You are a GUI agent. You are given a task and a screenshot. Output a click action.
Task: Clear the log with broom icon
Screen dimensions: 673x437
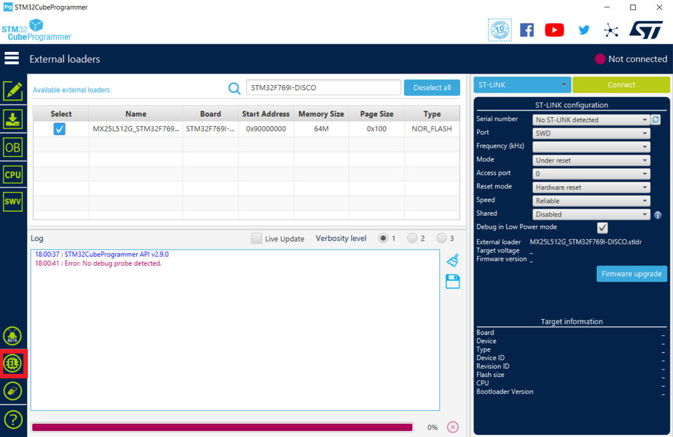[453, 260]
